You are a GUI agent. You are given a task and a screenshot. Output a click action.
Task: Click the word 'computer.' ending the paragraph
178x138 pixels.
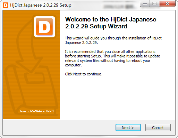[73, 65]
